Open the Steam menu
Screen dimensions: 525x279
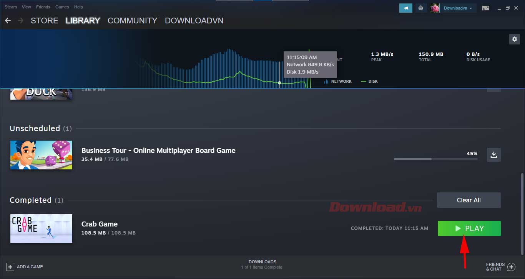11,7
